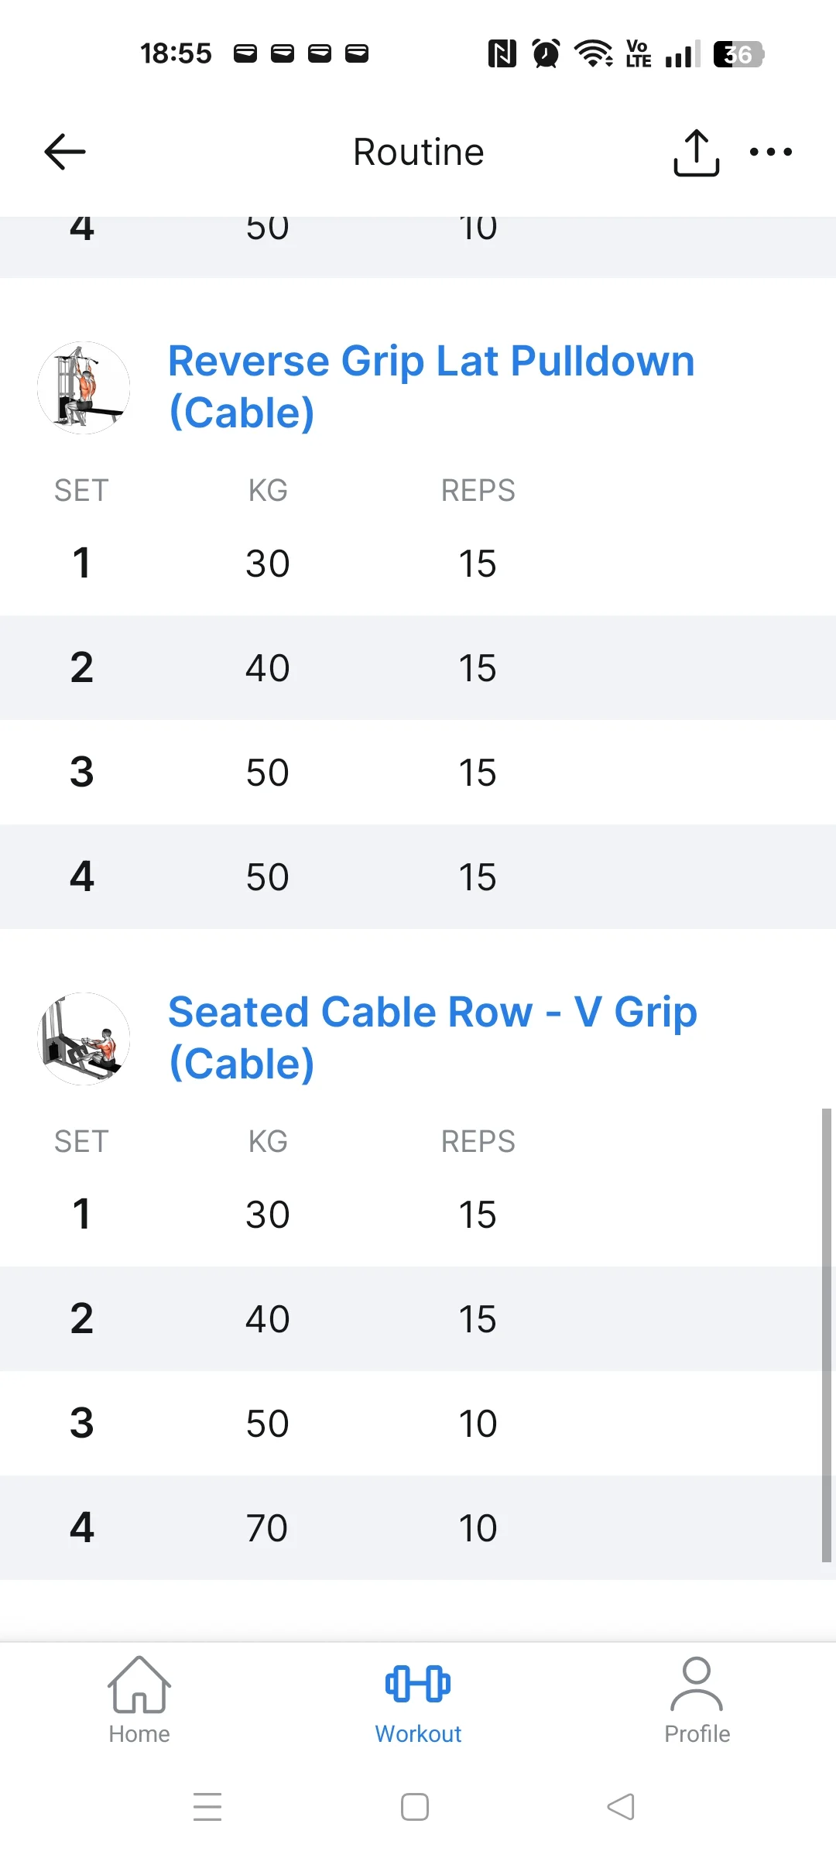
Task: Tap the battery indicator showing 36
Action: pyautogui.click(x=738, y=53)
